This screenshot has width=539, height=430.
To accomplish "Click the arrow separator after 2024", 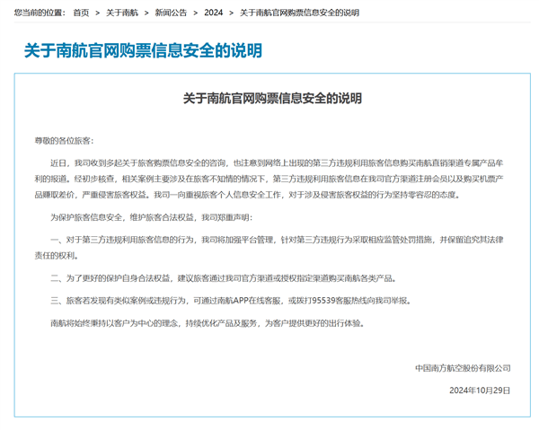I will [231, 13].
